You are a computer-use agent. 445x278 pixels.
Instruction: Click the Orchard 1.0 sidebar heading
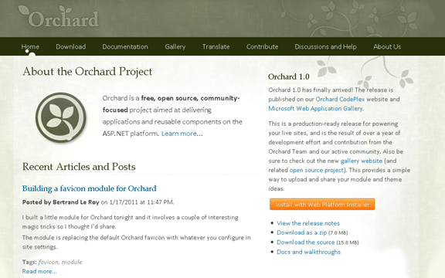click(x=289, y=76)
